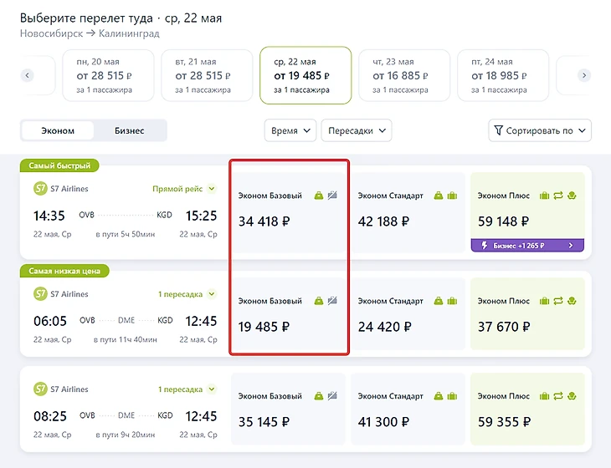The height and width of the screenshot is (468, 611).
Task: Open the Пересадки filter dropdown
Action: click(357, 130)
